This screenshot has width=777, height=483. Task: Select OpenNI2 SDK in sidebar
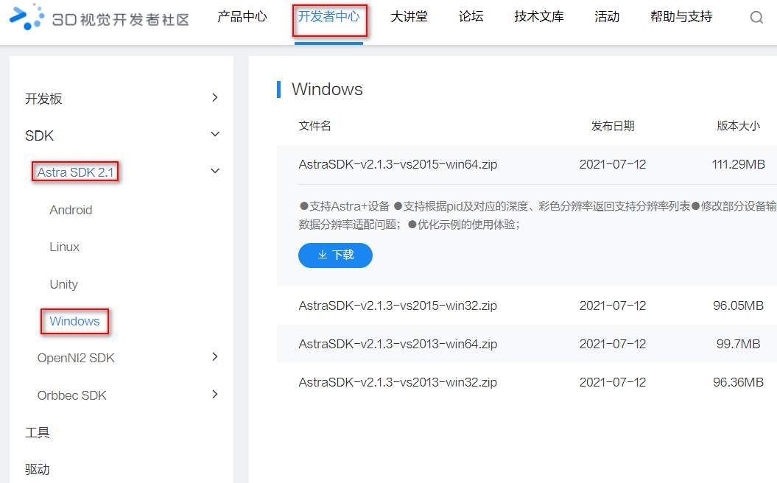[76, 358]
